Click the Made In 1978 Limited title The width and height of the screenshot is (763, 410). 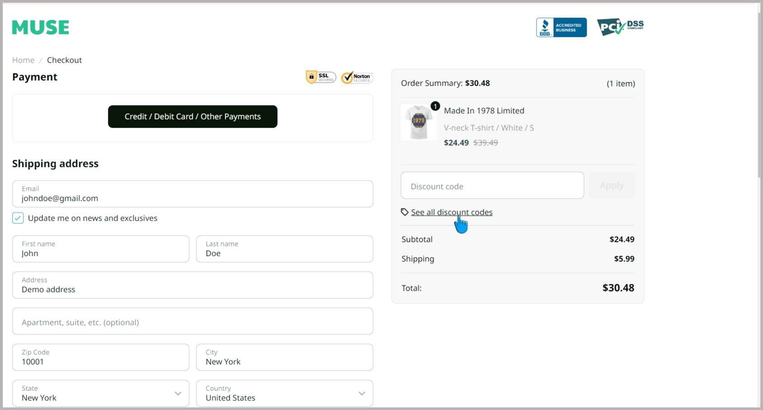(484, 111)
